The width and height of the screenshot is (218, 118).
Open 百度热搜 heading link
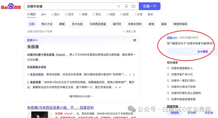(174, 107)
